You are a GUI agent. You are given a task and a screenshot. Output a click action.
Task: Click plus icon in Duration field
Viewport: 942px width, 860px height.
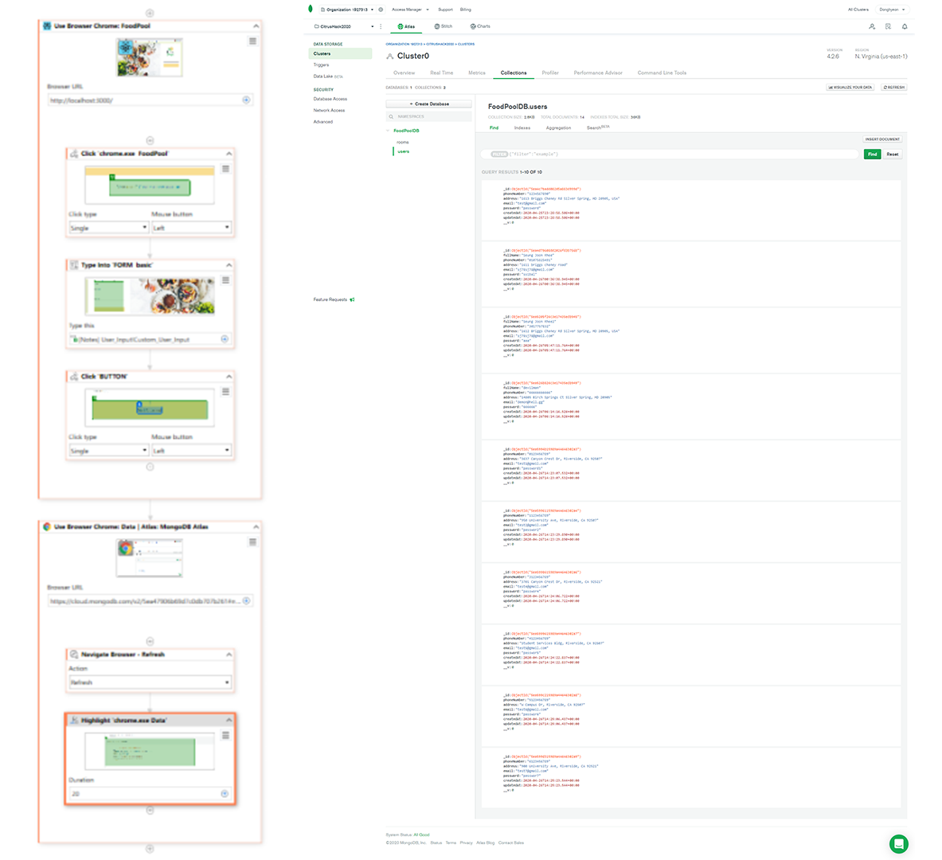tap(225, 793)
